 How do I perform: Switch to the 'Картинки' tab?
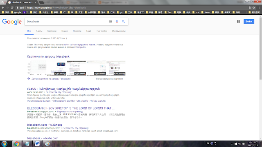tap(52, 31)
